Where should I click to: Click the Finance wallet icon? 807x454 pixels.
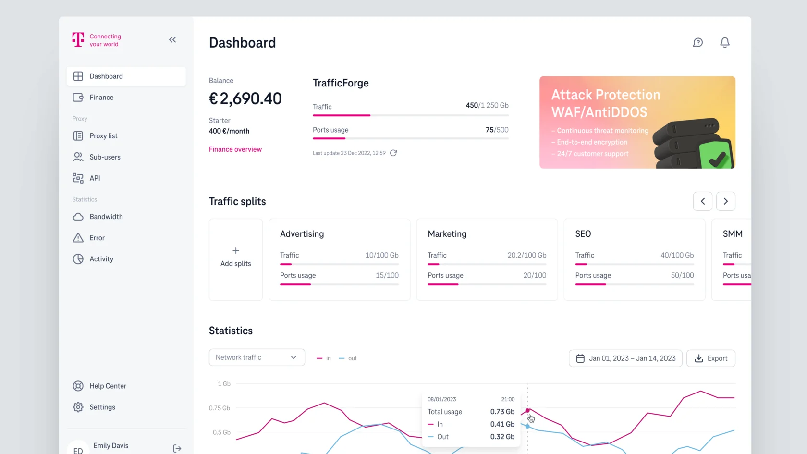[x=78, y=98]
